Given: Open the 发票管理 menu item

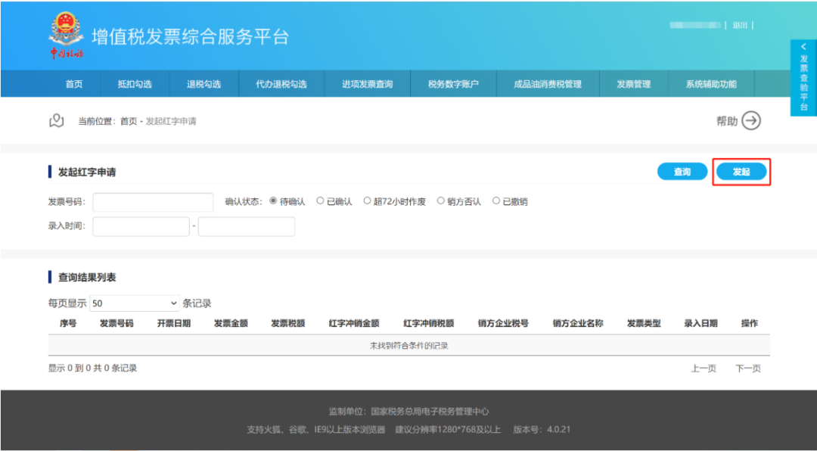Looking at the screenshot, I should (633, 84).
